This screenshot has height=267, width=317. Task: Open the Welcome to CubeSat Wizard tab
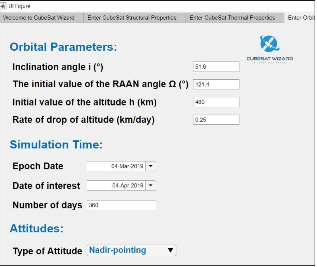coord(39,18)
